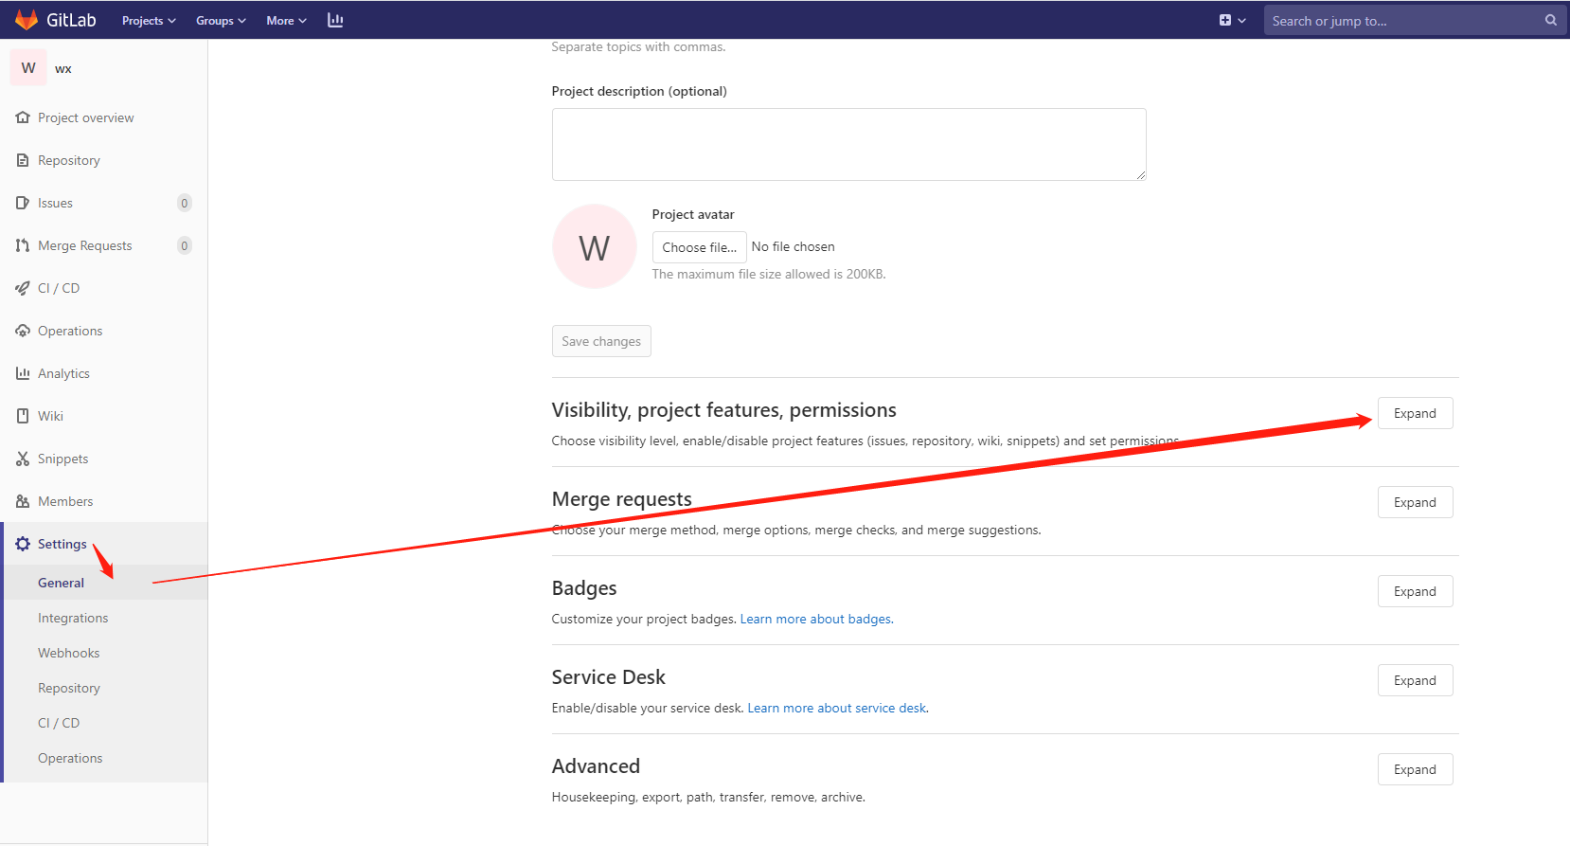Open the CI / CD pipelines sidebar icon
The image size is (1570, 846).
23,287
